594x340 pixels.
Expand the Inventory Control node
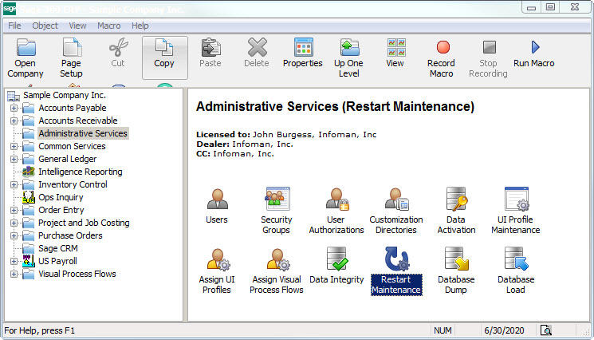14,184
